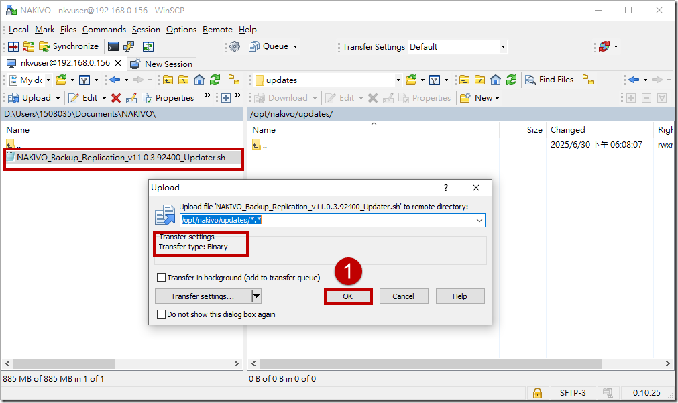Open the Files menu
The image size is (678, 403).
68,30
